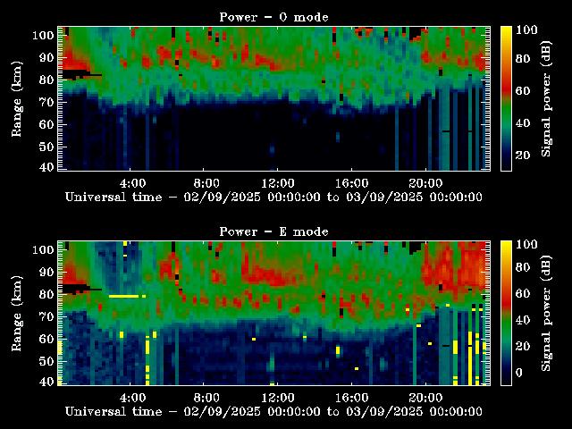
Task: Click the 70 km range tick on O mode plot
Action: click(x=44, y=101)
